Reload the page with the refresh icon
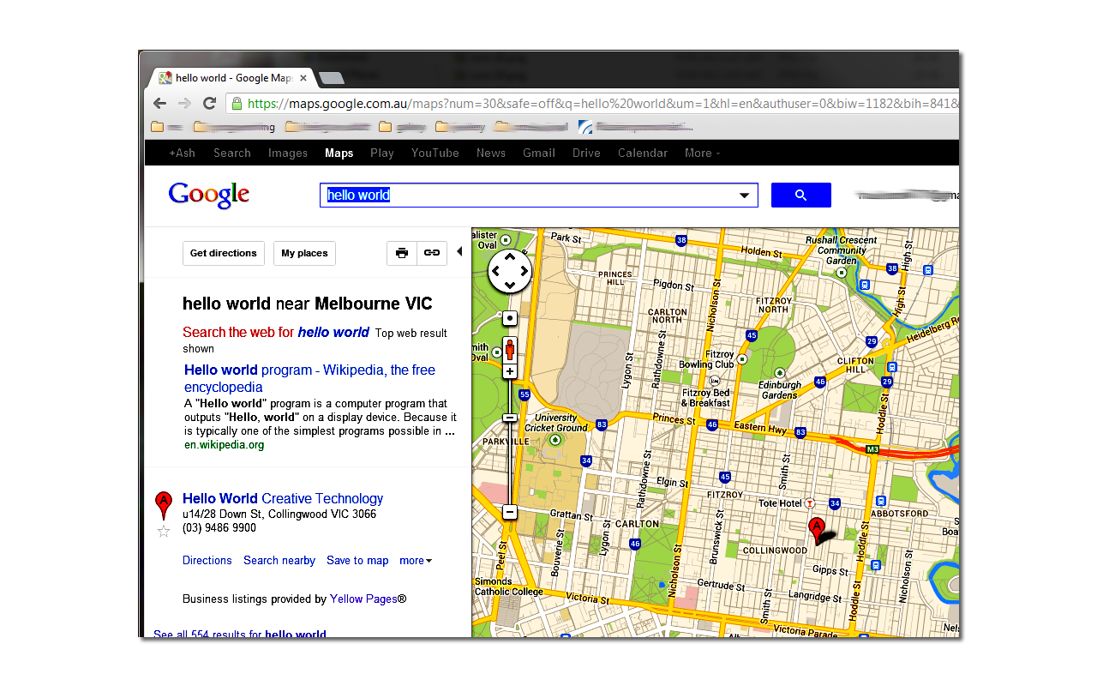Image resolution: width=1097 pixels, height=686 pixels. (x=209, y=104)
